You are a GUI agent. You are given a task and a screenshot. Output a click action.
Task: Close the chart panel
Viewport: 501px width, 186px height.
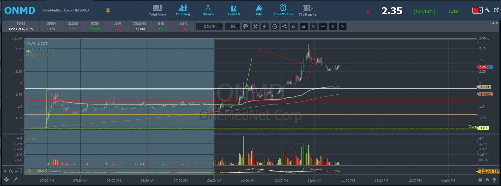(496, 23)
